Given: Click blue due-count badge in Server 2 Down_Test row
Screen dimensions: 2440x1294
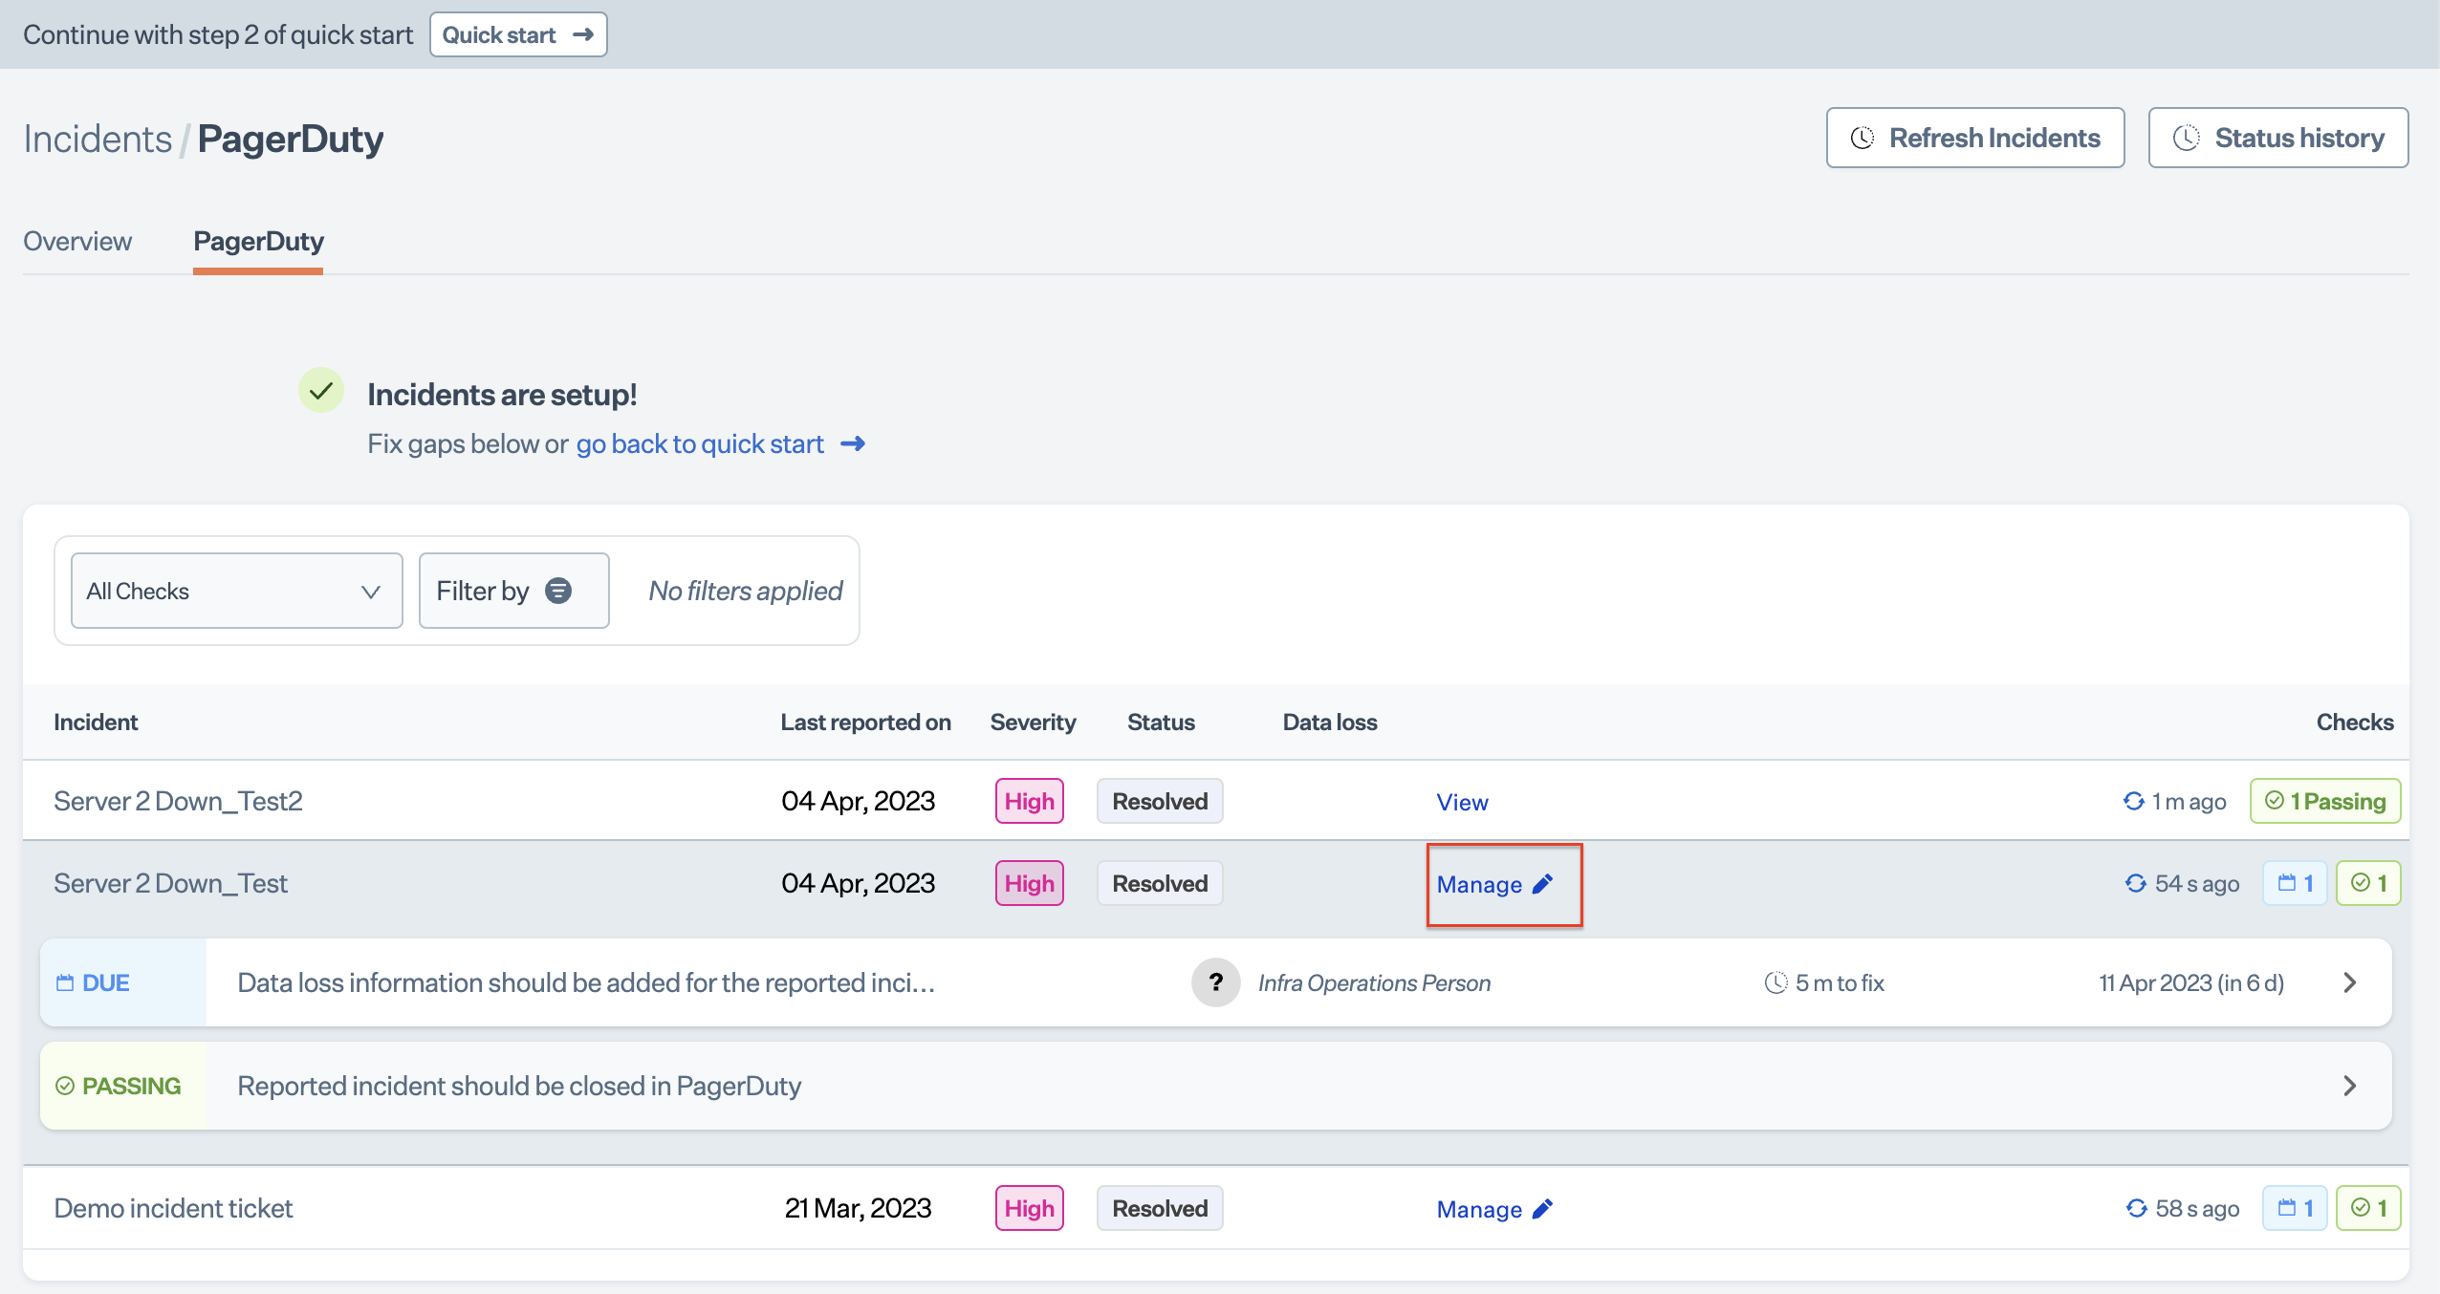Looking at the screenshot, I should (2294, 883).
